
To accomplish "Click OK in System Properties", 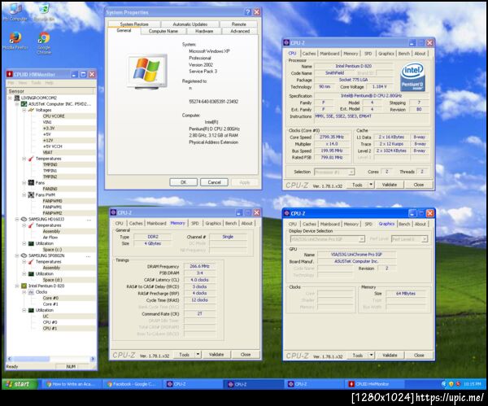I will [x=183, y=182].
